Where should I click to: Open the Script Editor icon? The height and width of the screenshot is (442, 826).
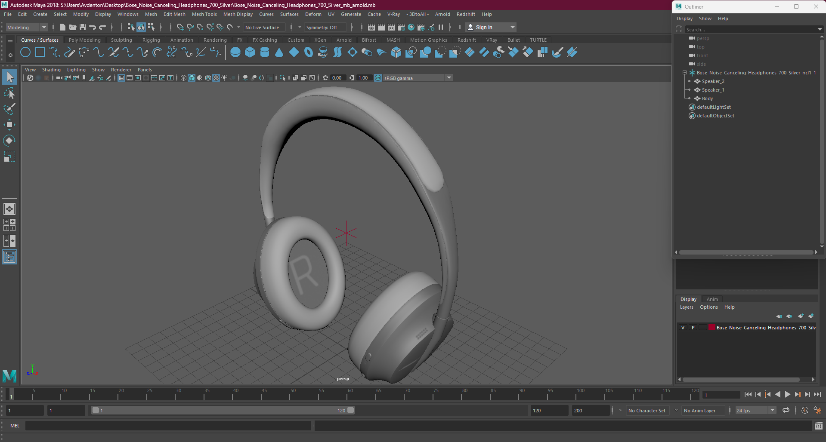coord(819,426)
